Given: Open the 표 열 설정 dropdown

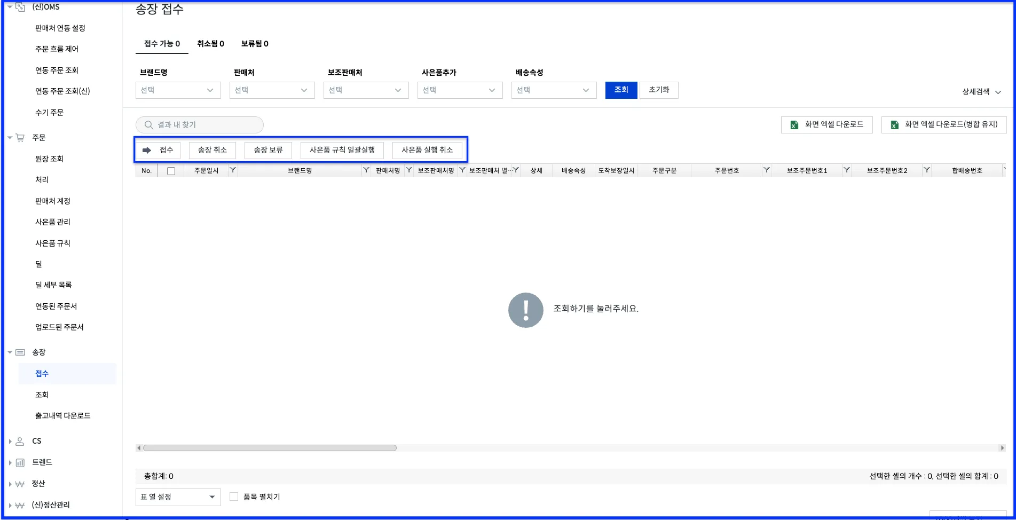Looking at the screenshot, I should coord(178,497).
